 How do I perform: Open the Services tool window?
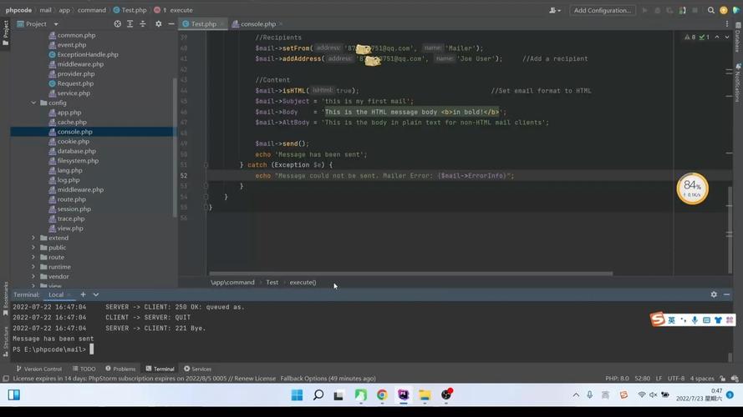[197, 369]
